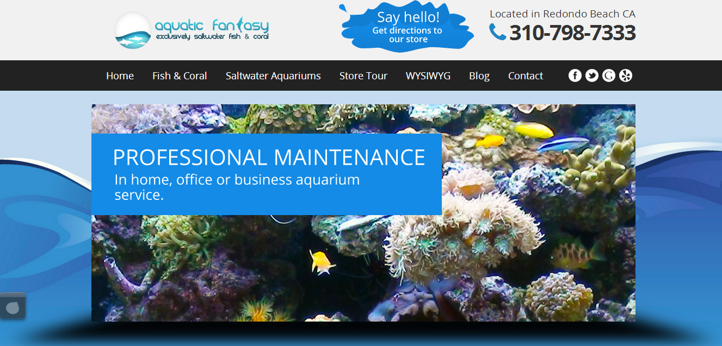This screenshot has width=722, height=346.
Task: Go to the Contact page
Action: tap(526, 76)
